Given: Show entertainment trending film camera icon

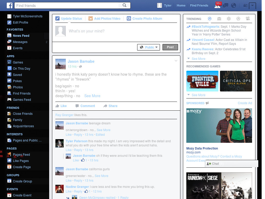Looking at the screenshot, I should pyautogui.click(x=248, y=19).
